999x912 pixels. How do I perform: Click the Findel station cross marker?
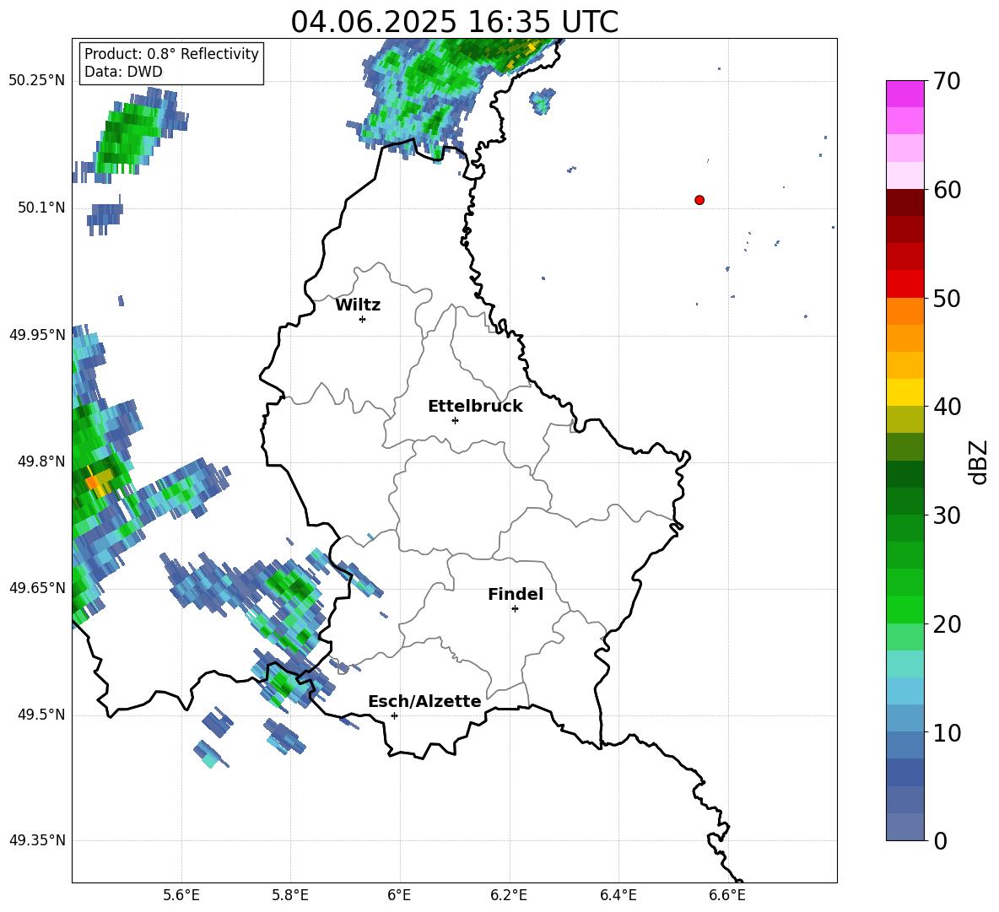point(515,609)
